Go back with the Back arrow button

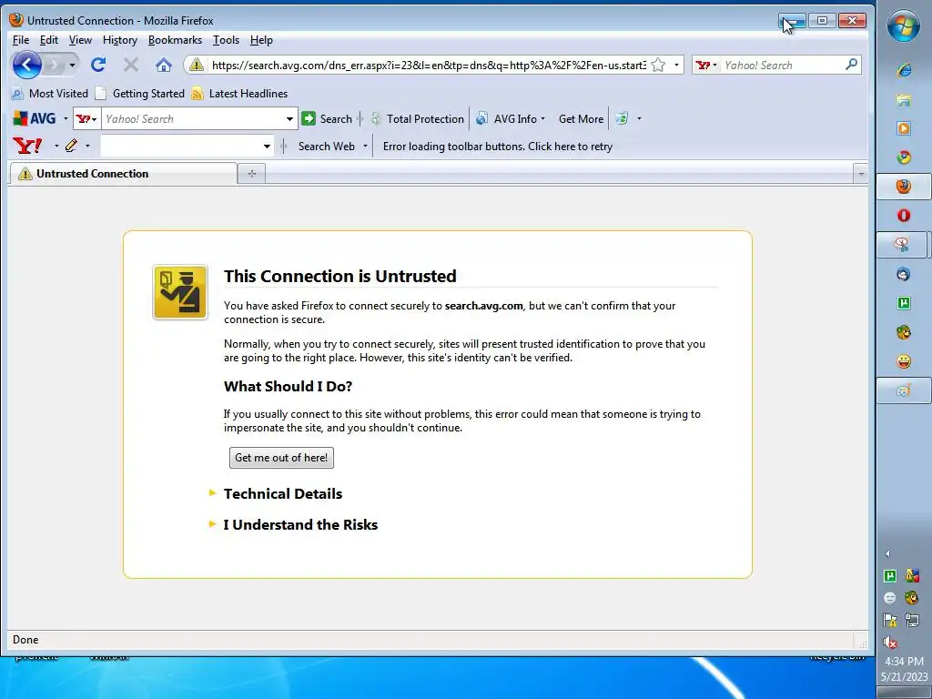coord(26,65)
